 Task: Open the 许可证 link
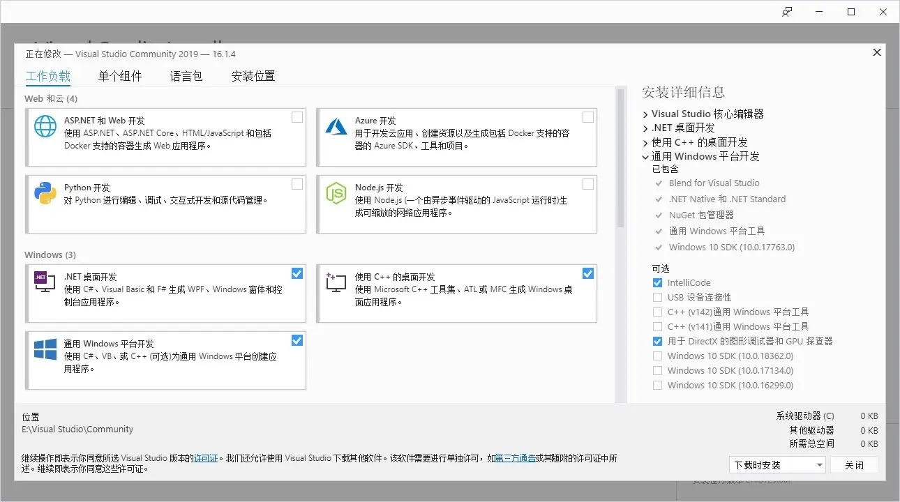[206, 458]
